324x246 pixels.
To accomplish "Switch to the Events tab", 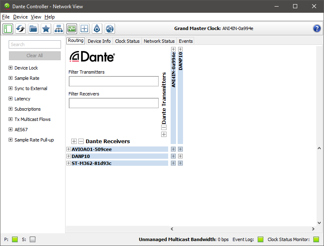I will [185, 41].
